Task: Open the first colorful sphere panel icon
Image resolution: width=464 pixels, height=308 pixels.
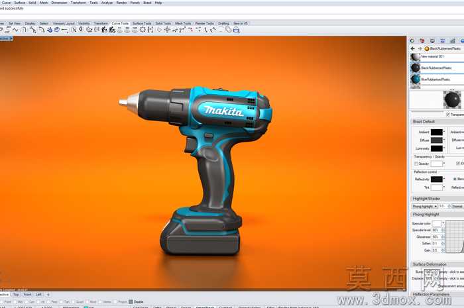Action: click(412, 41)
